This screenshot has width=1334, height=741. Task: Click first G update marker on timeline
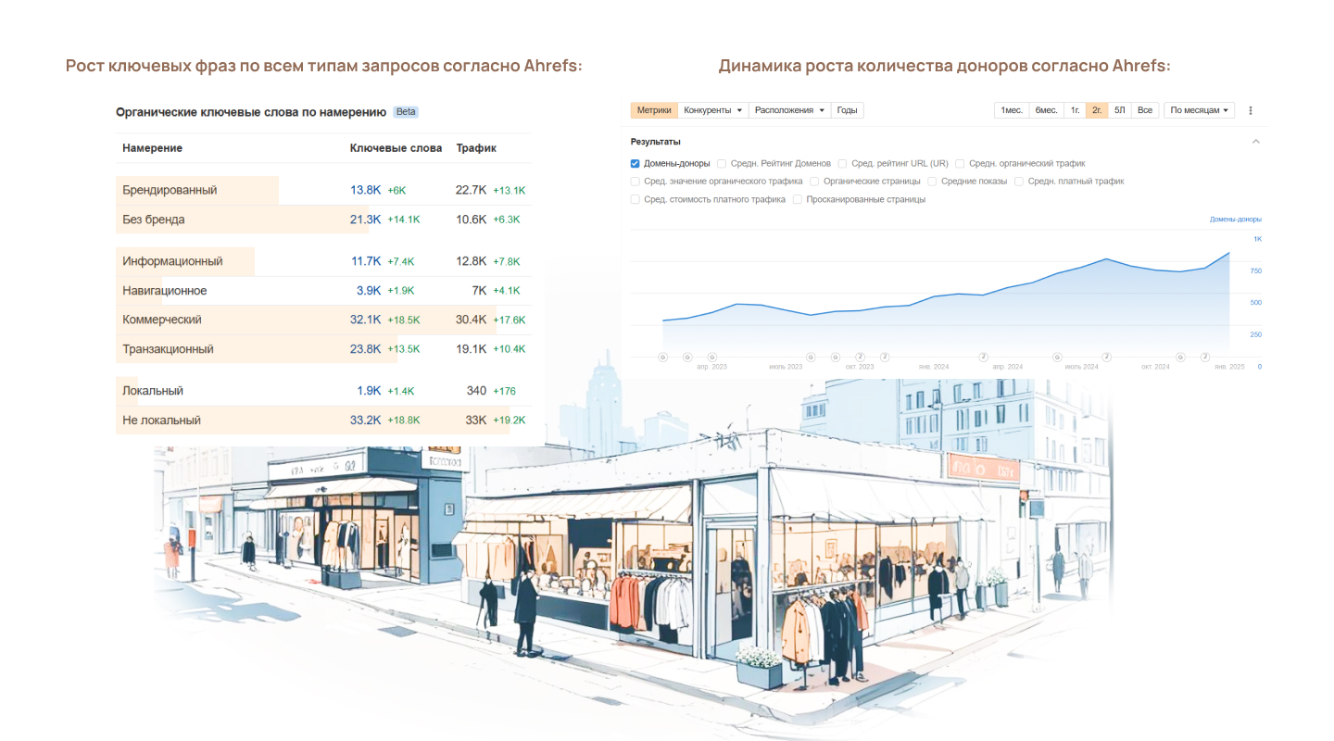[x=662, y=357]
